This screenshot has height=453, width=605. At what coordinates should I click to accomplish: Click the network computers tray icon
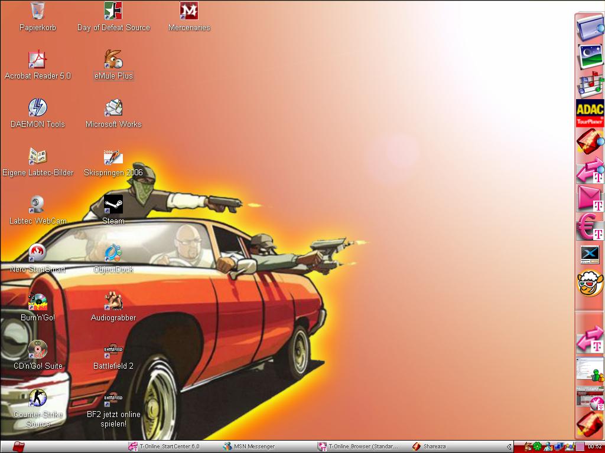tap(558, 447)
